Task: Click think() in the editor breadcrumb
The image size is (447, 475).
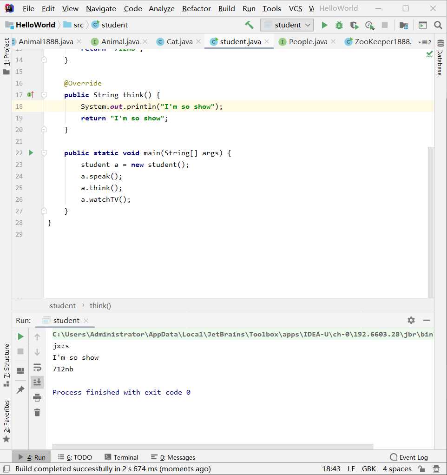Action: tap(100, 306)
